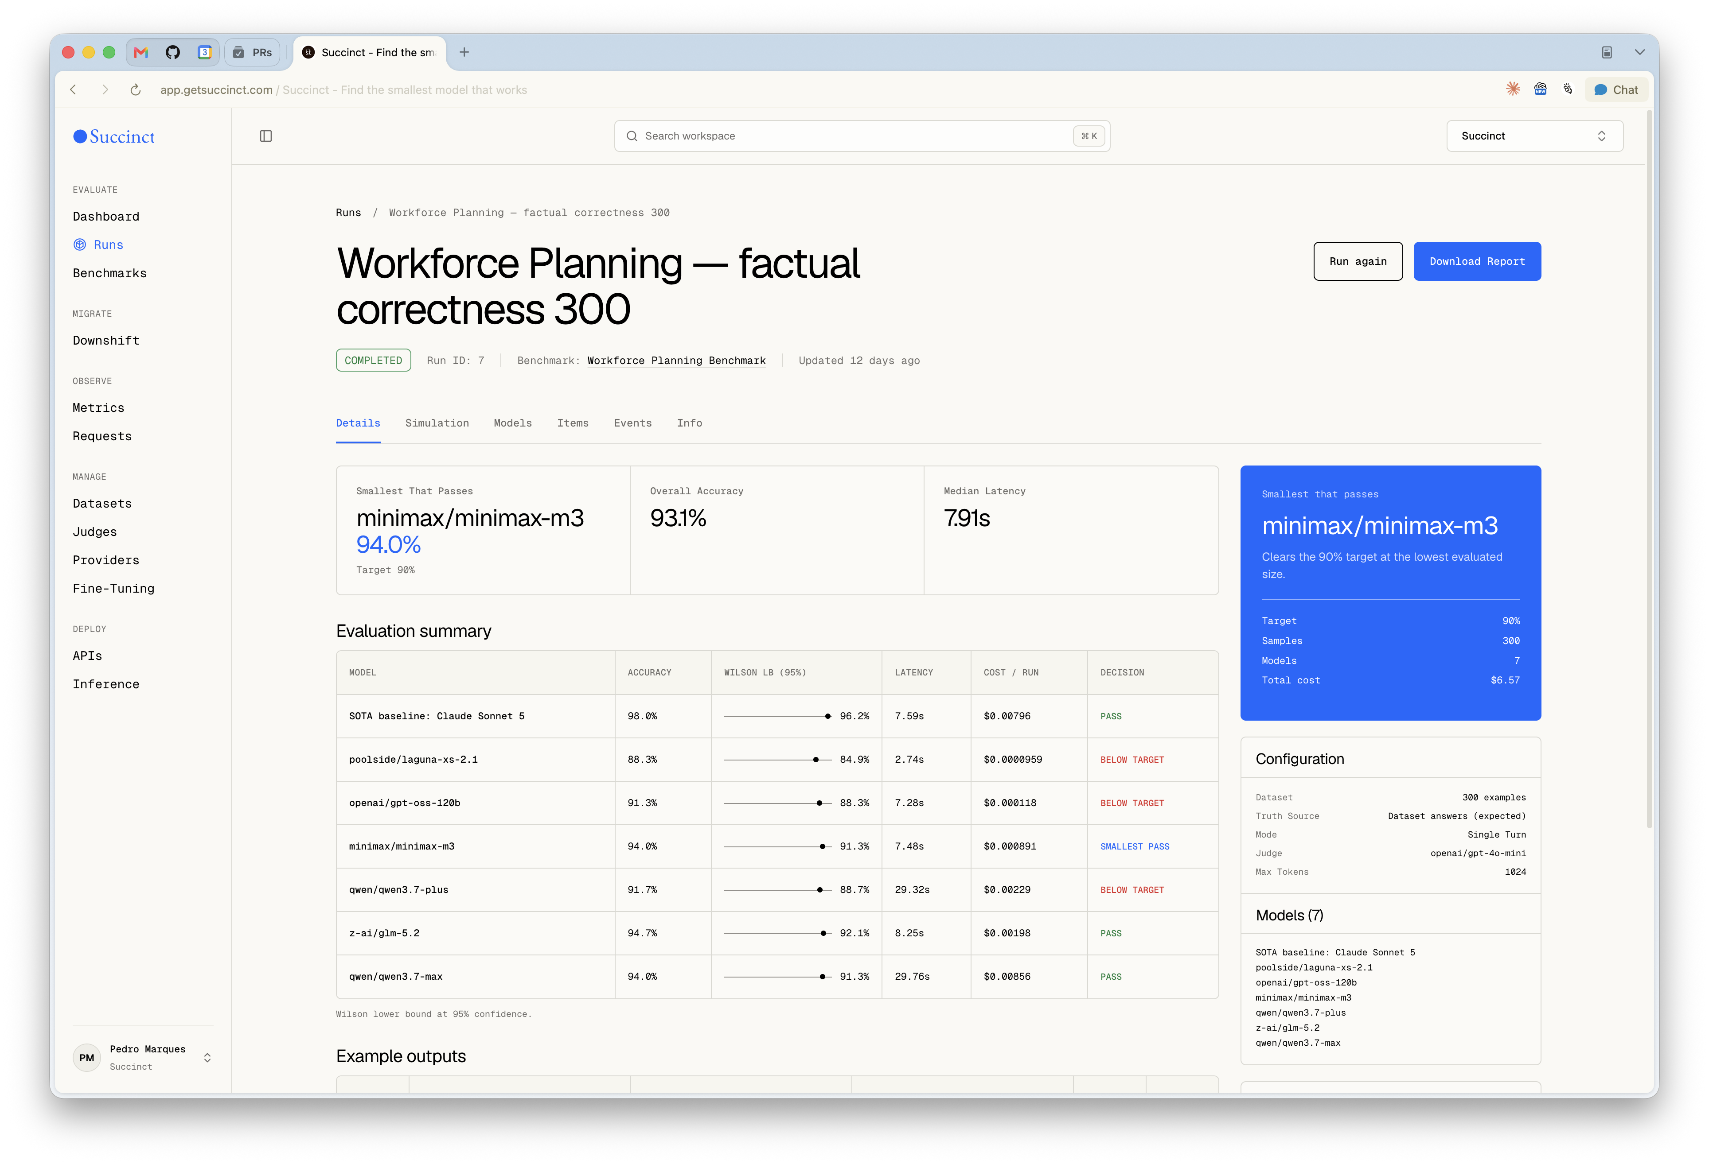Image resolution: width=1709 pixels, height=1164 pixels.
Task: Click the 7.91s median latency value
Action: [x=967, y=518]
